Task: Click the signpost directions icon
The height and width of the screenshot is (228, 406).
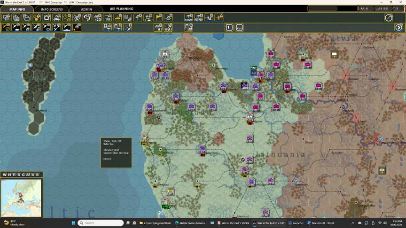Action: pyautogui.click(x=138, y=17)
